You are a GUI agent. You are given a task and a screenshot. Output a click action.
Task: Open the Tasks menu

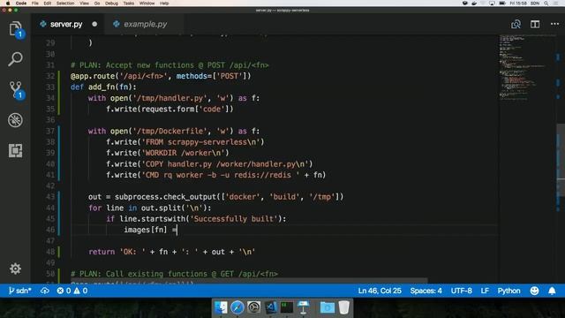129,4
